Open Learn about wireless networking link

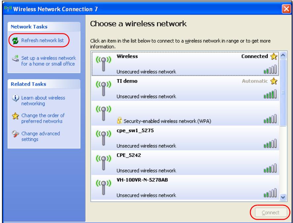[x=43, y=100]
